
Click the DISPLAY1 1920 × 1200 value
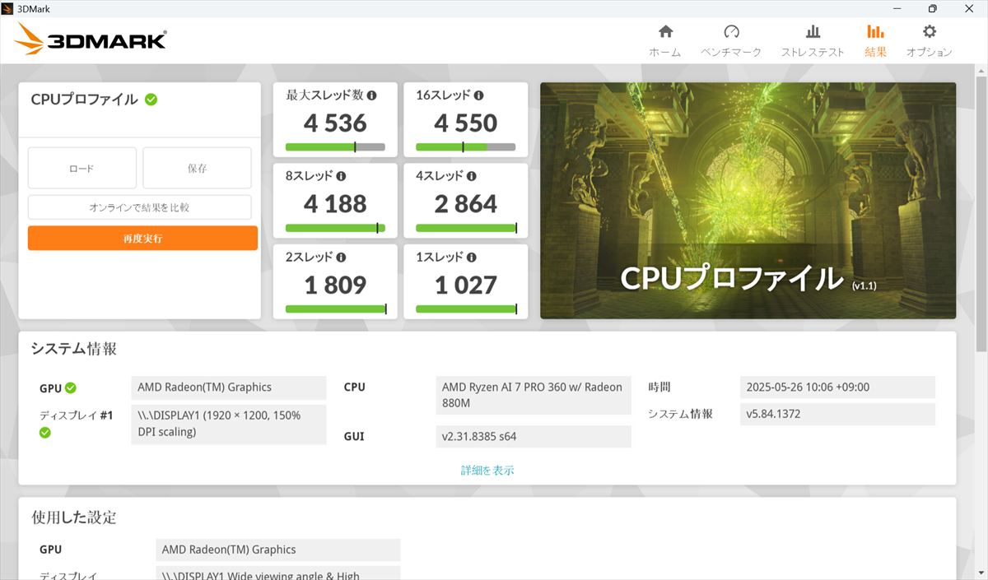(229, 424)
